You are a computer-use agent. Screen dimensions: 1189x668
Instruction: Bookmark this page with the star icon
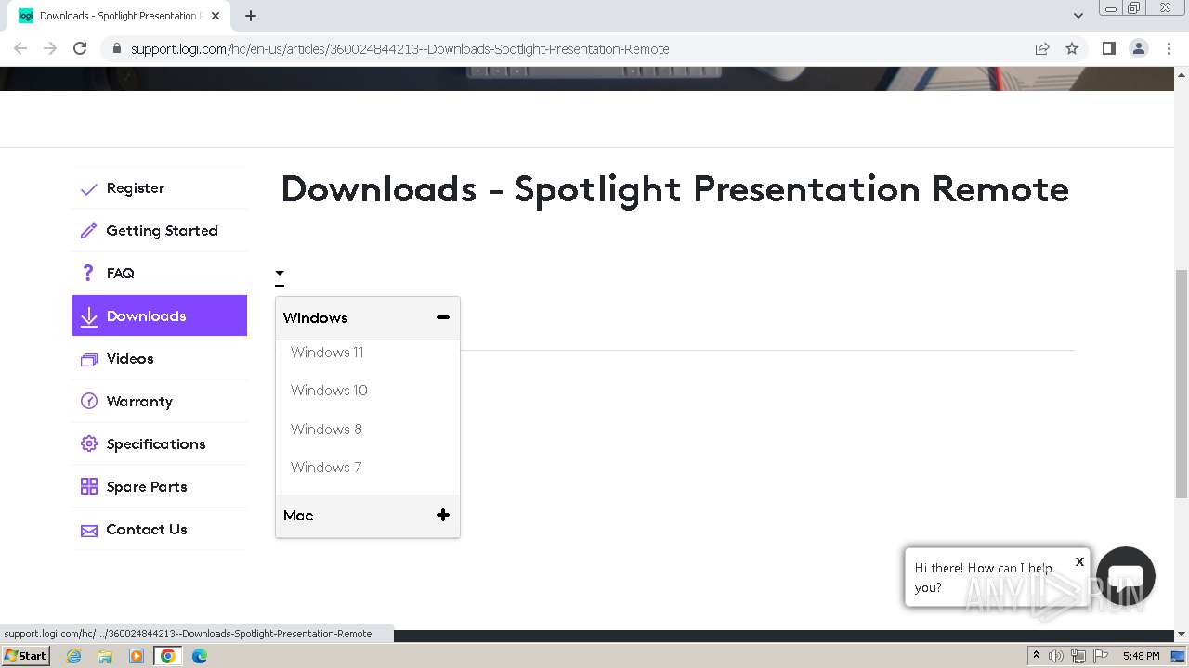[1072, 48]
